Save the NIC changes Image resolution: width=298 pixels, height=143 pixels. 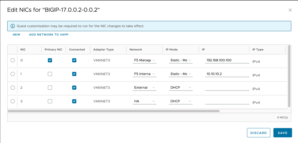(x=283, y=133)
